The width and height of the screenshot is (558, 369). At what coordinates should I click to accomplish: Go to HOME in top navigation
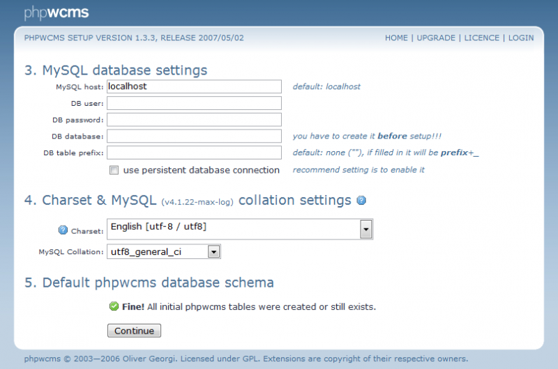pos(396,38)
